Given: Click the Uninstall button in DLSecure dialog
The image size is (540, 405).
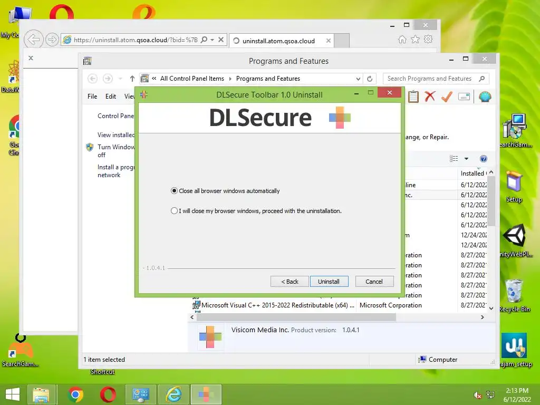Looking at the screenshot, I should click(x=329, y=282).
